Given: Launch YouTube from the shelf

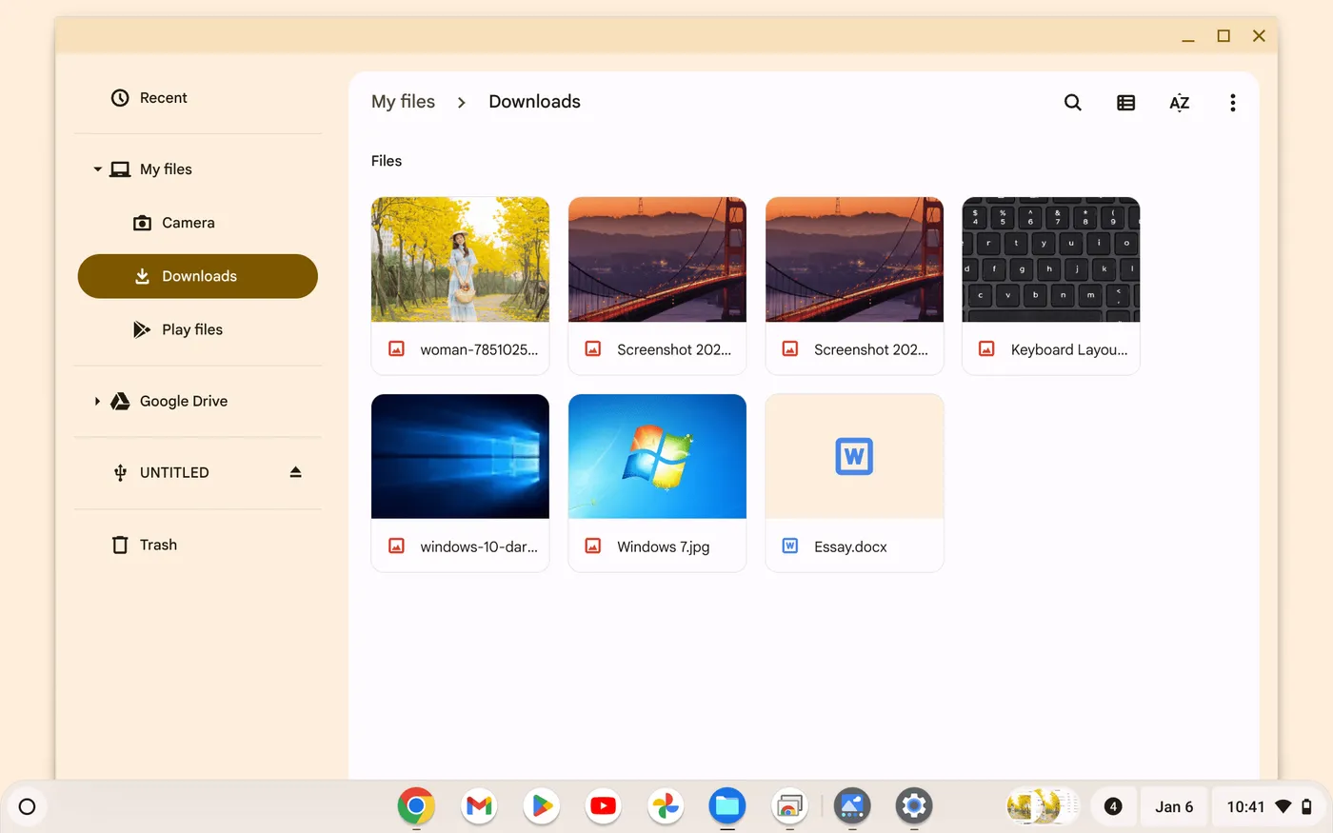Looking at the screenshot, I should point(603,806).
